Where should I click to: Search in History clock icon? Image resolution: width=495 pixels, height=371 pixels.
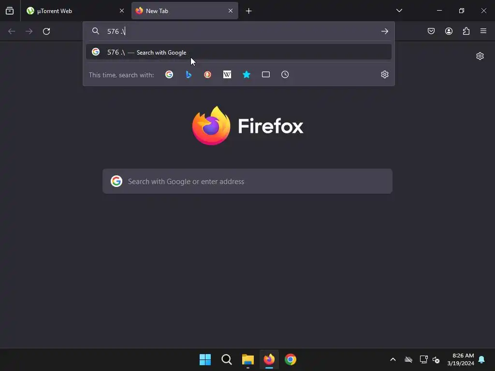click(285, 74)
